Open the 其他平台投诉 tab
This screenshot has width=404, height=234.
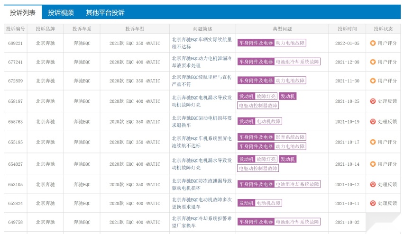(105, 13)
